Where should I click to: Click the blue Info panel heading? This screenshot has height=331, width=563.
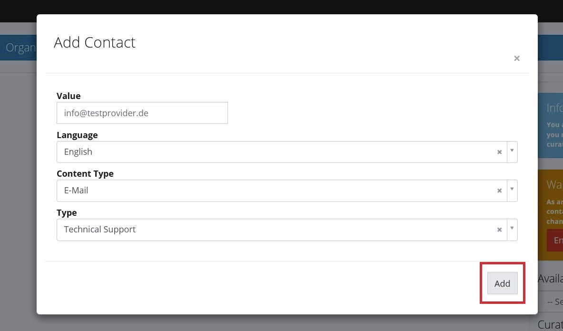(554, 108)
